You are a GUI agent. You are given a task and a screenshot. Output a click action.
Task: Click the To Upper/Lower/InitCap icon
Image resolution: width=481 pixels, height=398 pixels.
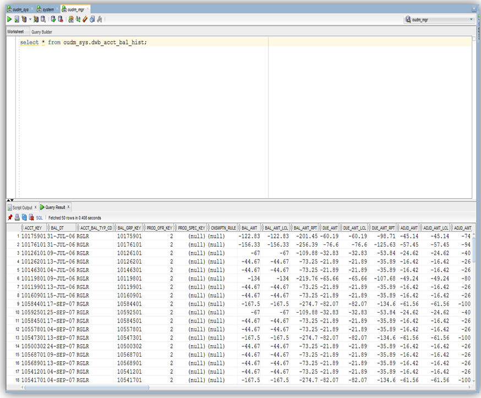[78, 19]
